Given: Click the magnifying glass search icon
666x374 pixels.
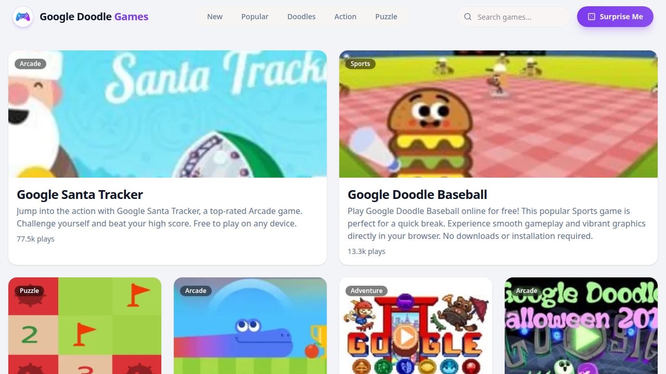Looking at the screenshot, I should click(x=468, y=17).
